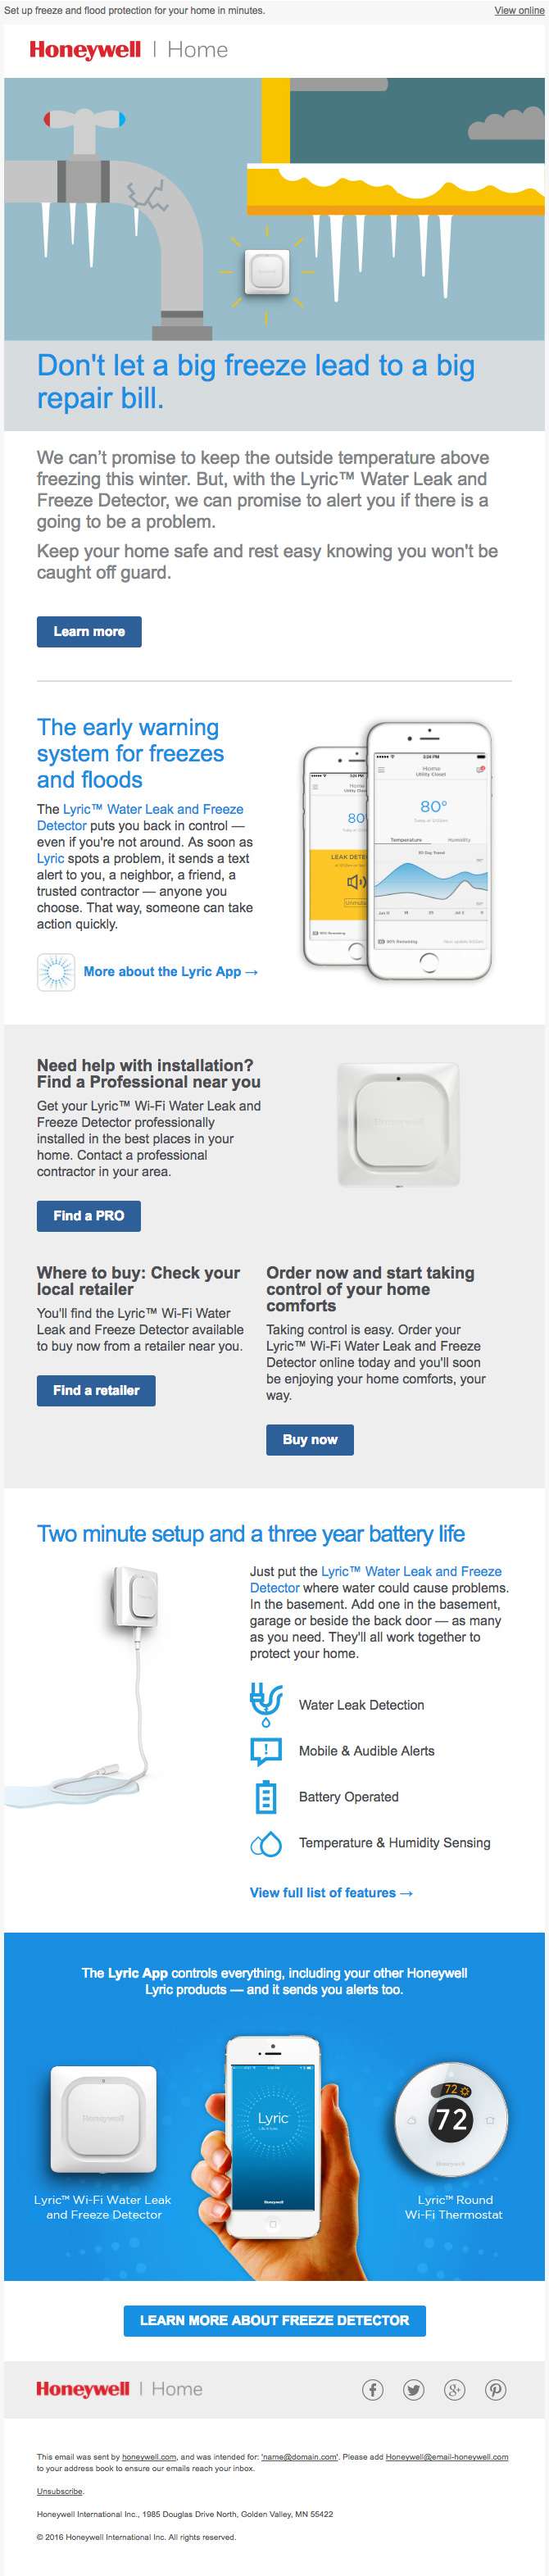Screen dimensions: 549x2576
Task: Click the Honeywell Home logo in header
Action: [x=129, y=50]
